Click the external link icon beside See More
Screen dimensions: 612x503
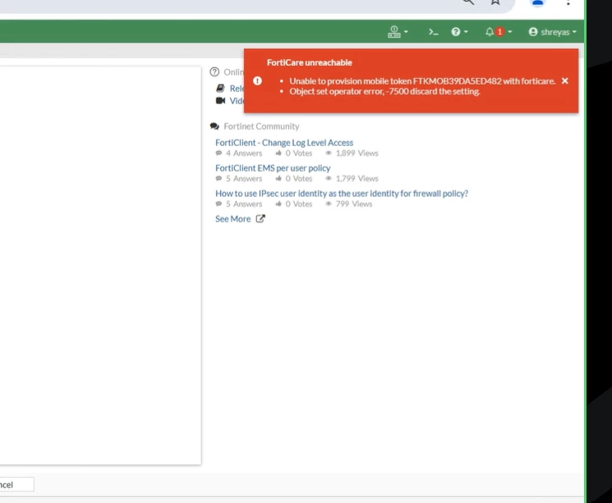(x=260, y=219)
